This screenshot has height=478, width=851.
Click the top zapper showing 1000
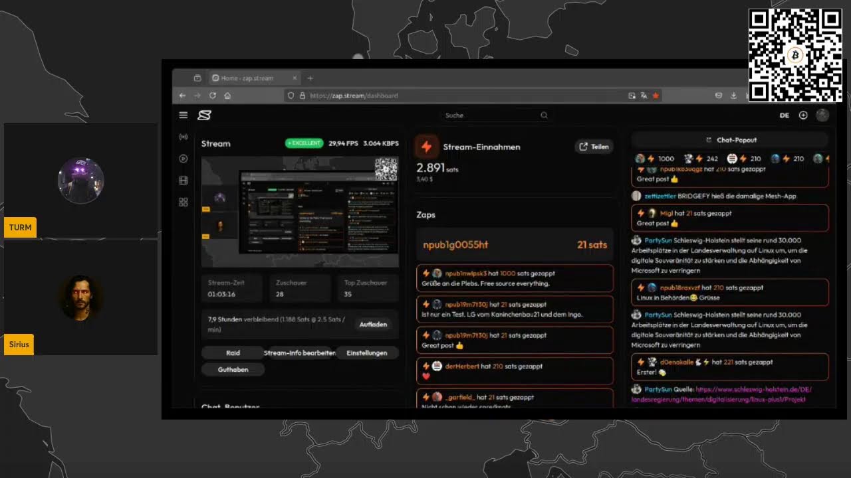tap(656, 159)
